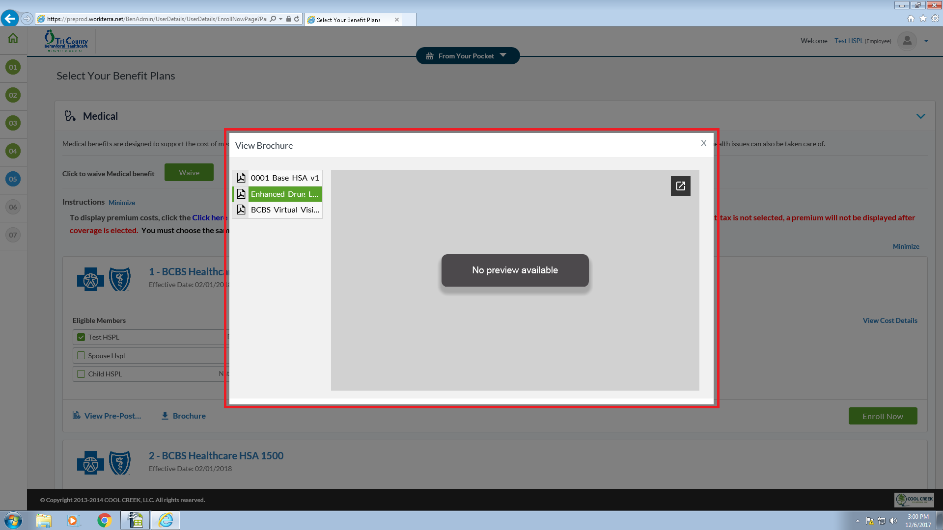Open View Cost Details link
The image size is (943, 530).
890,320
